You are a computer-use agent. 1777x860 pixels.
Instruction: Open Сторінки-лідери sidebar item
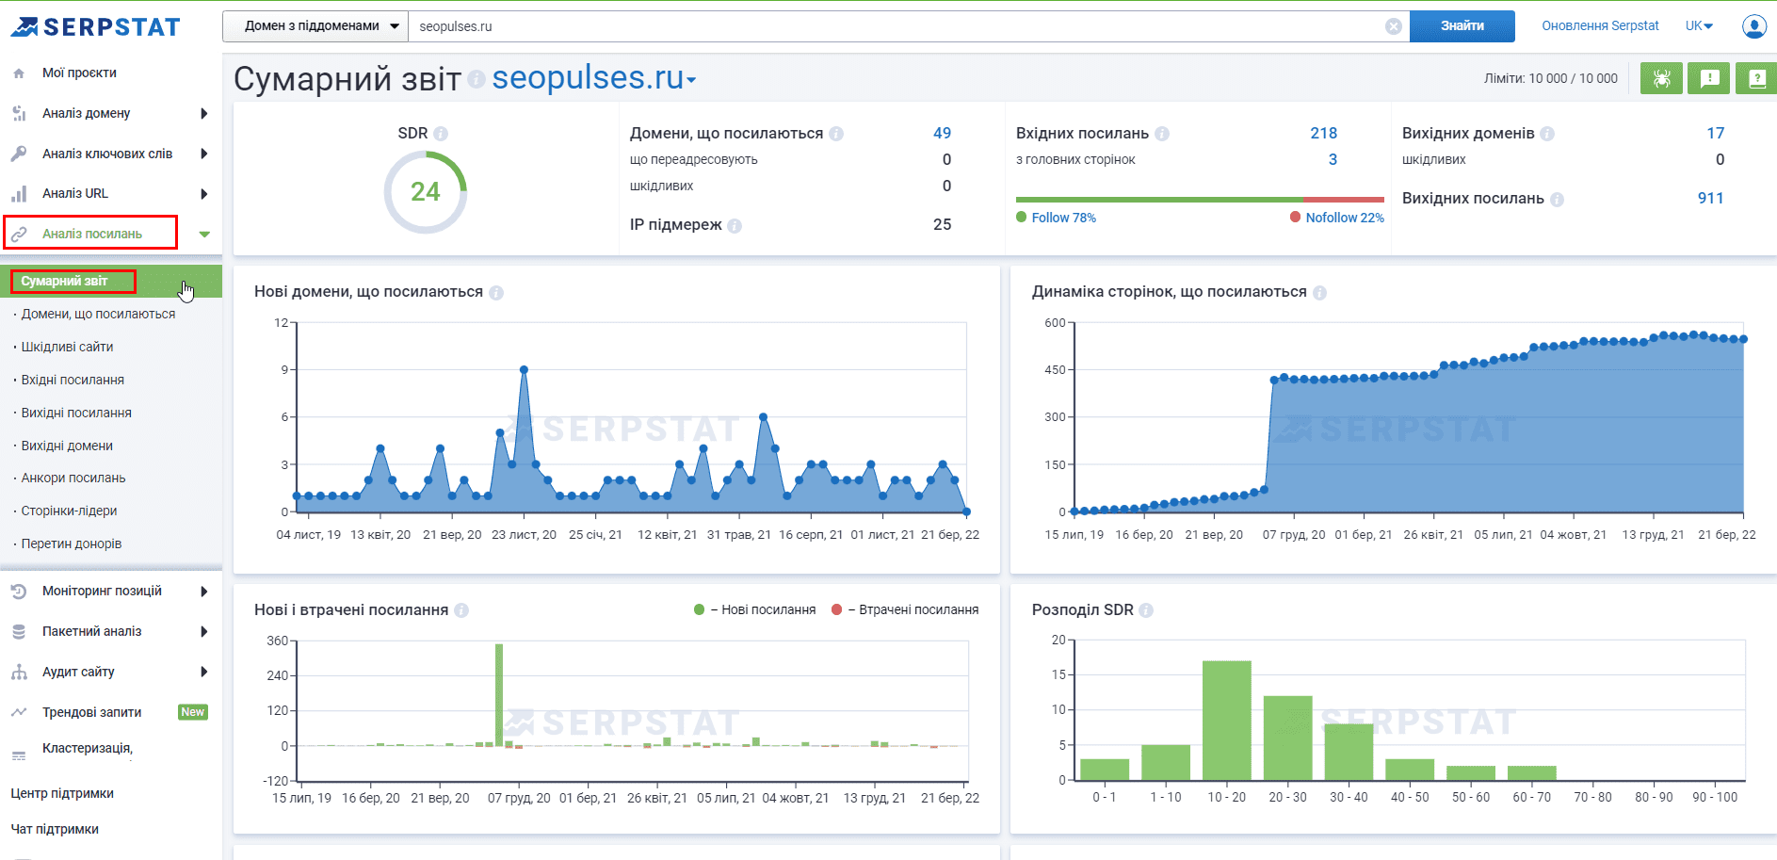(x=69, y=511)
